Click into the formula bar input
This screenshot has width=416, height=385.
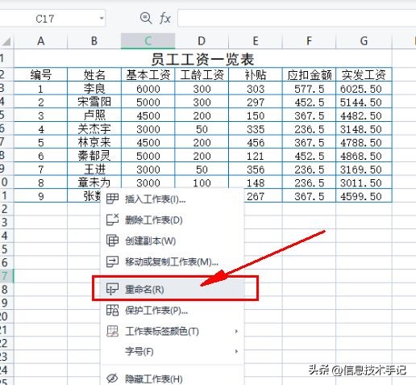(x=297, y=19)
